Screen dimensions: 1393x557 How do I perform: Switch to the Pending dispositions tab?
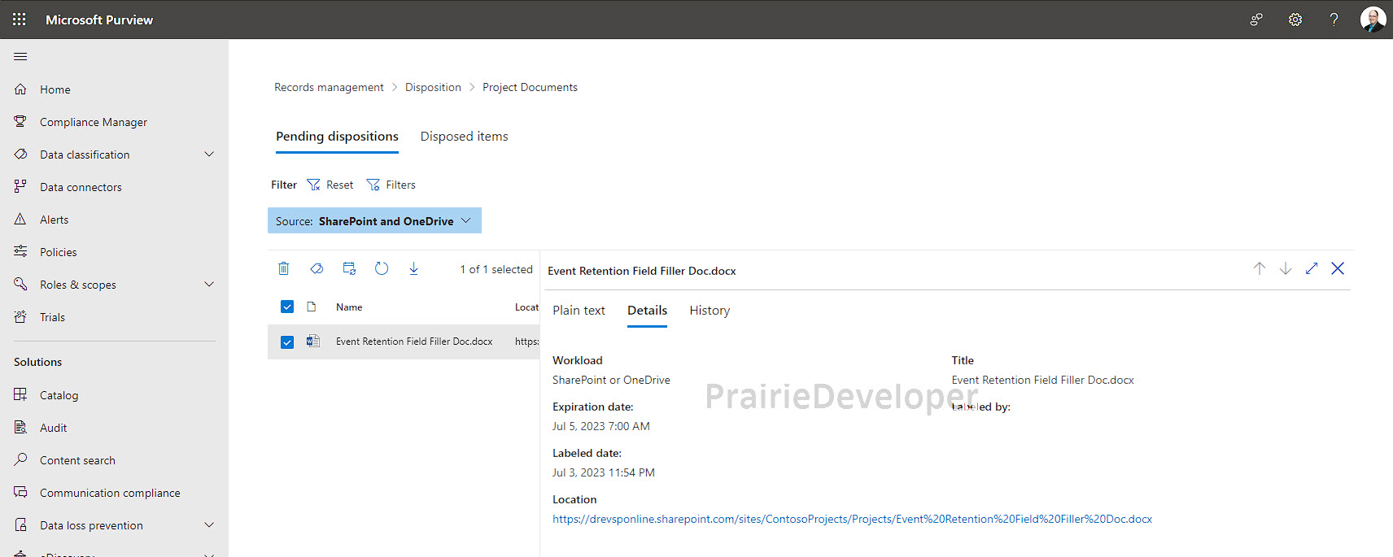pos(337,137)
